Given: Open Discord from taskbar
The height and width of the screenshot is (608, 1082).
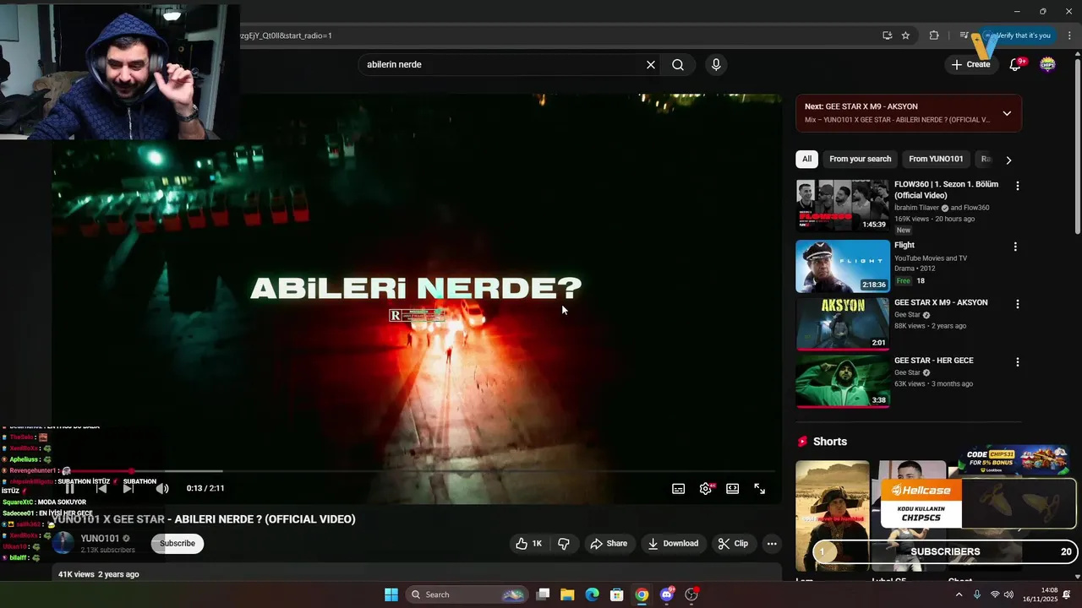Looking at the screenshot, I should [667, 594].
